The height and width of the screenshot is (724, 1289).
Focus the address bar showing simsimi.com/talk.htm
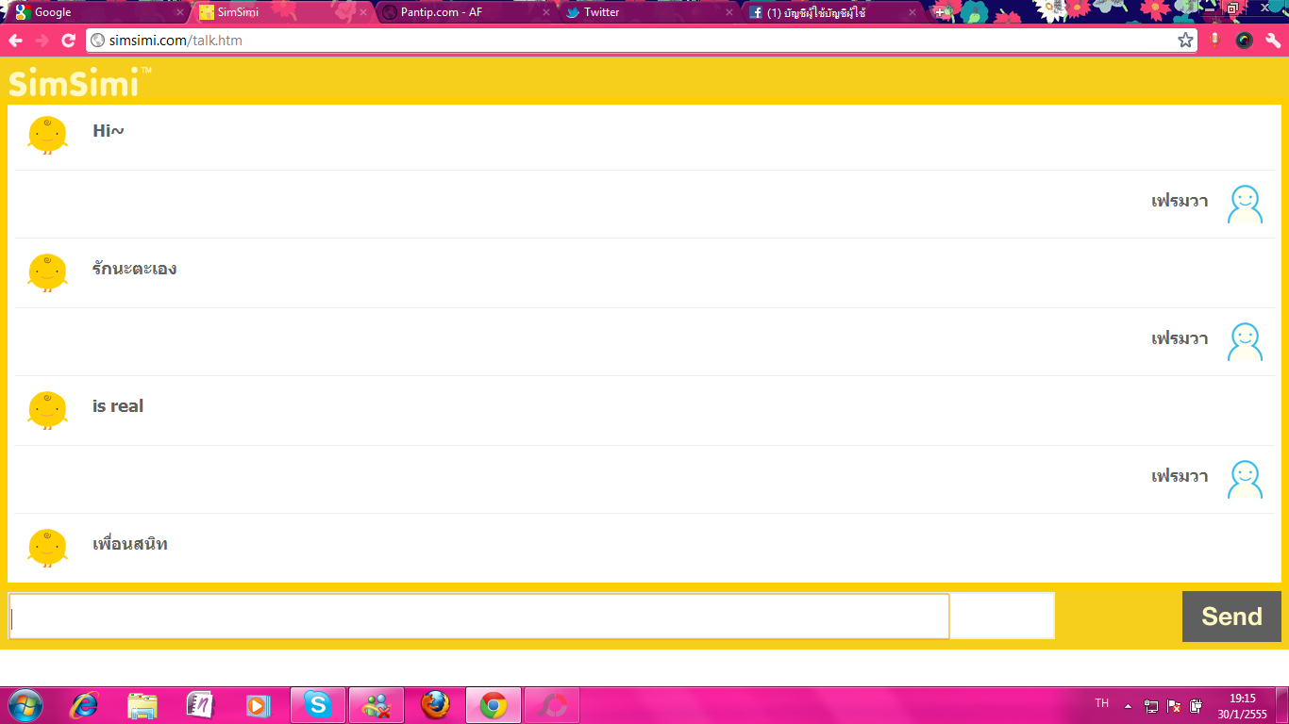coord(640,41)
